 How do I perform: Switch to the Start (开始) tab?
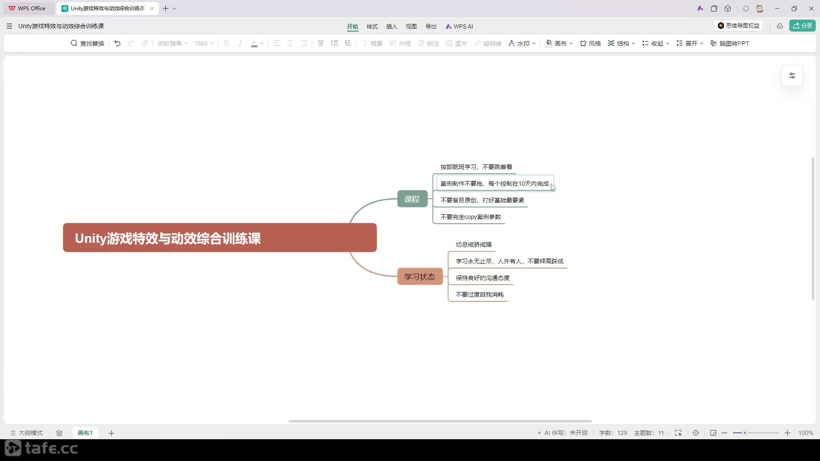[x=352, y=26]
